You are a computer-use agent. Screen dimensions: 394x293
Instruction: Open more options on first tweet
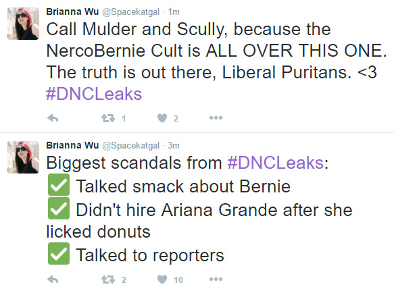[x=216, y=117]
